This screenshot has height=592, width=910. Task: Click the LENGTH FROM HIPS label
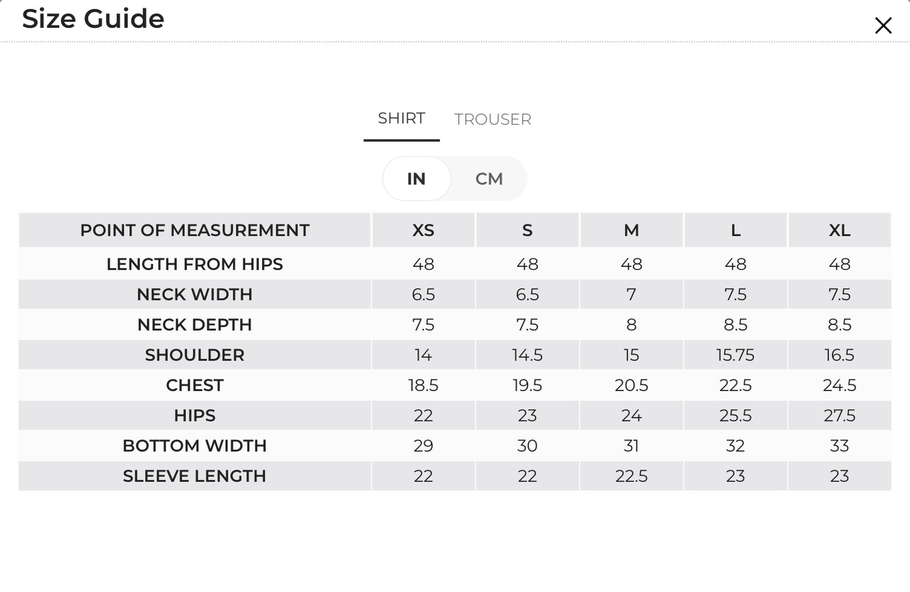point(195,265)
